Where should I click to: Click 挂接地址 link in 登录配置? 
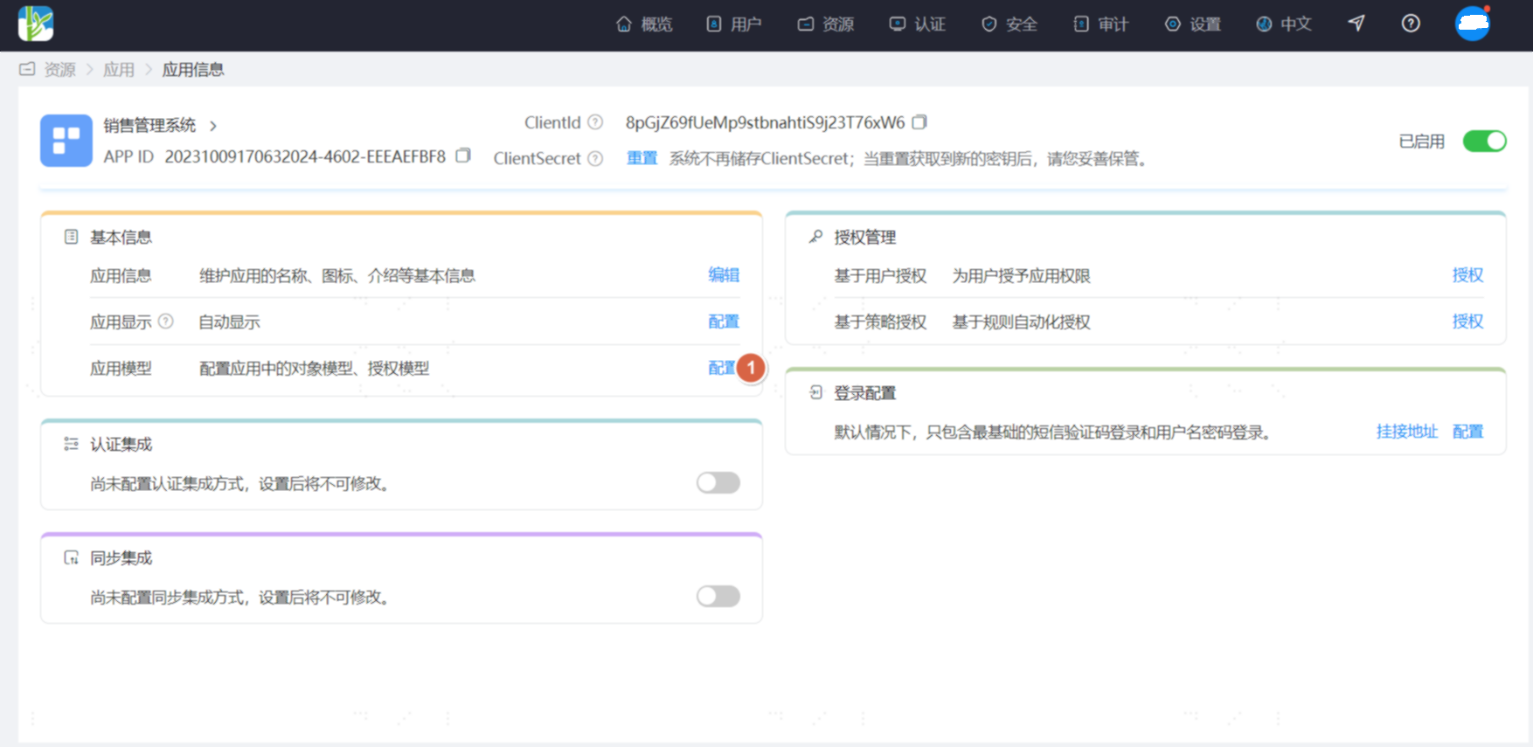(1407, 432)
